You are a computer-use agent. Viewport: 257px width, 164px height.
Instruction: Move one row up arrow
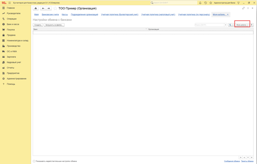coord(244,157)
